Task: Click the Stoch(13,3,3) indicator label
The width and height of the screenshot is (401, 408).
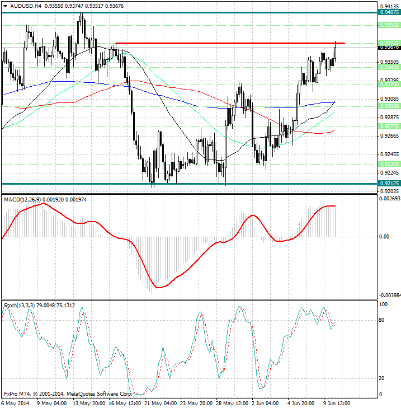Action: [x=19, y=305]
